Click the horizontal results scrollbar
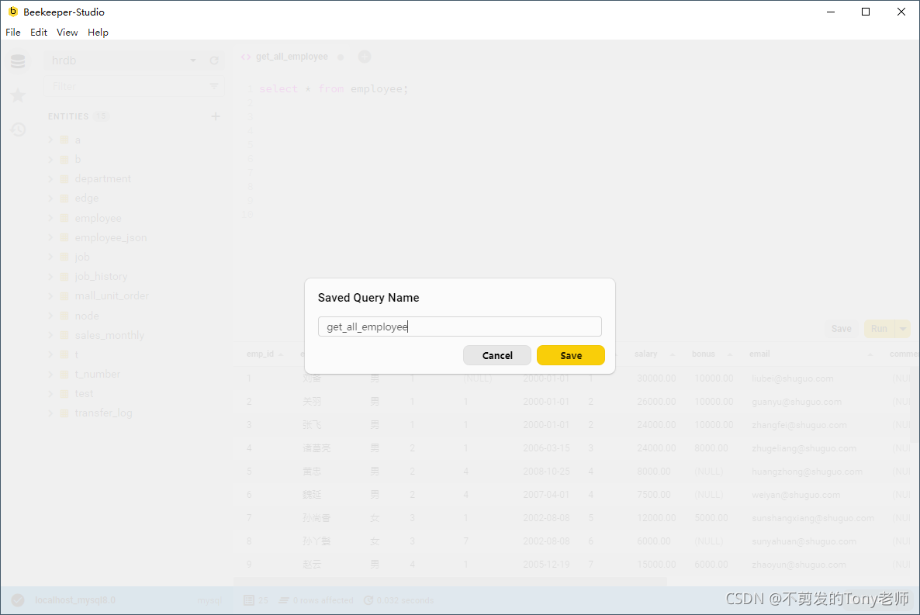The width and height of the screenshot is (920, 615). point(450,582)
